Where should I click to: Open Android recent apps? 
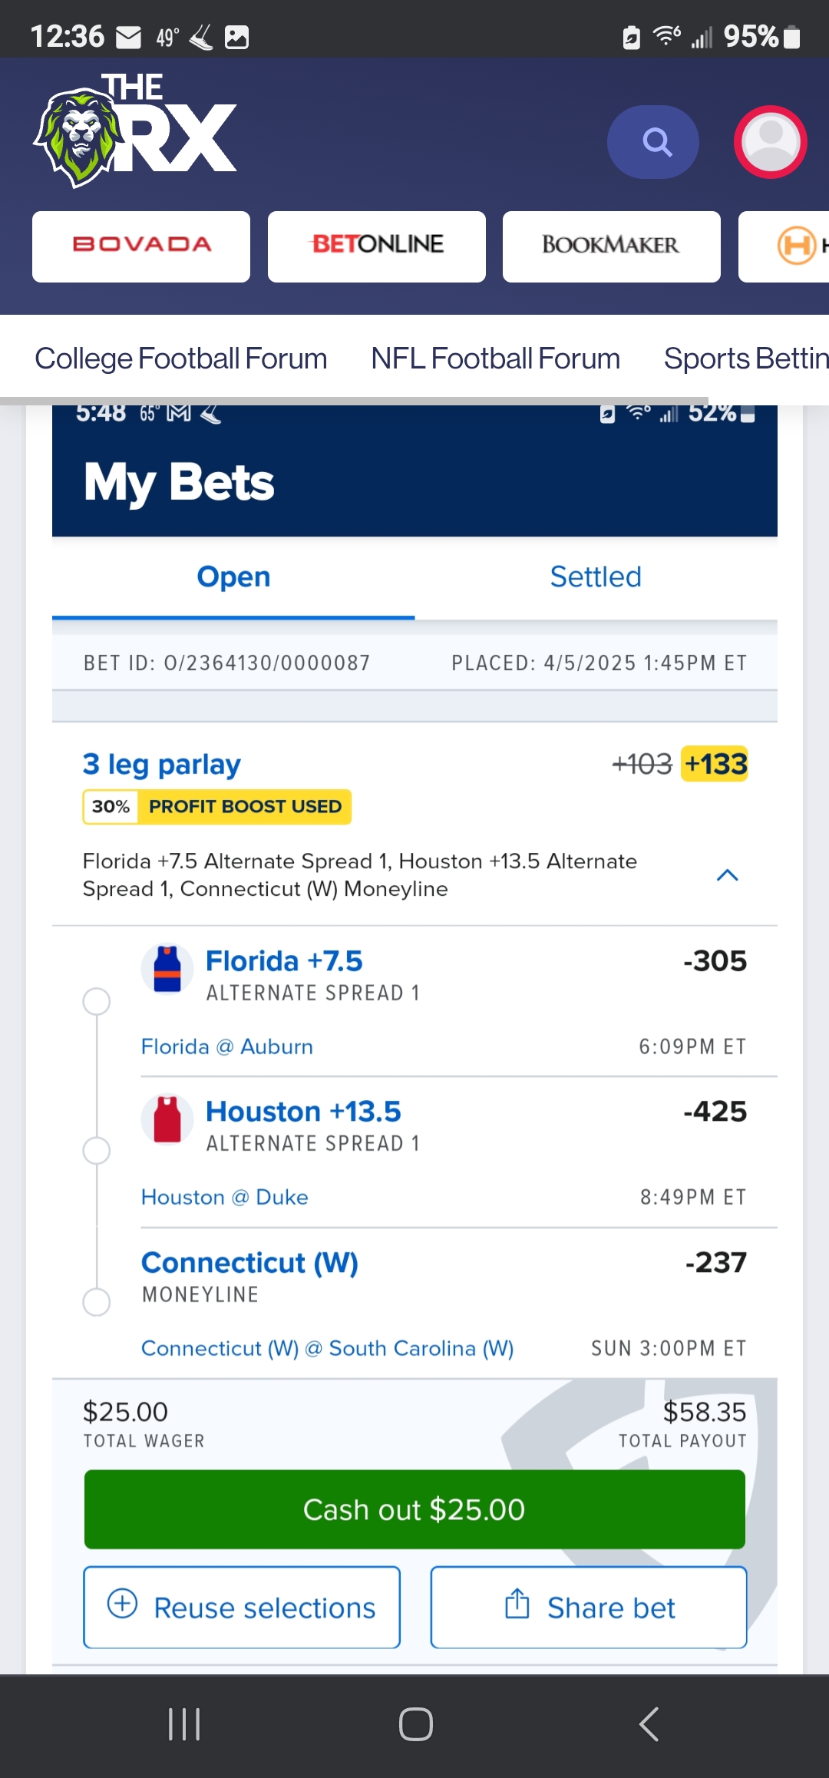(184, 1724)
